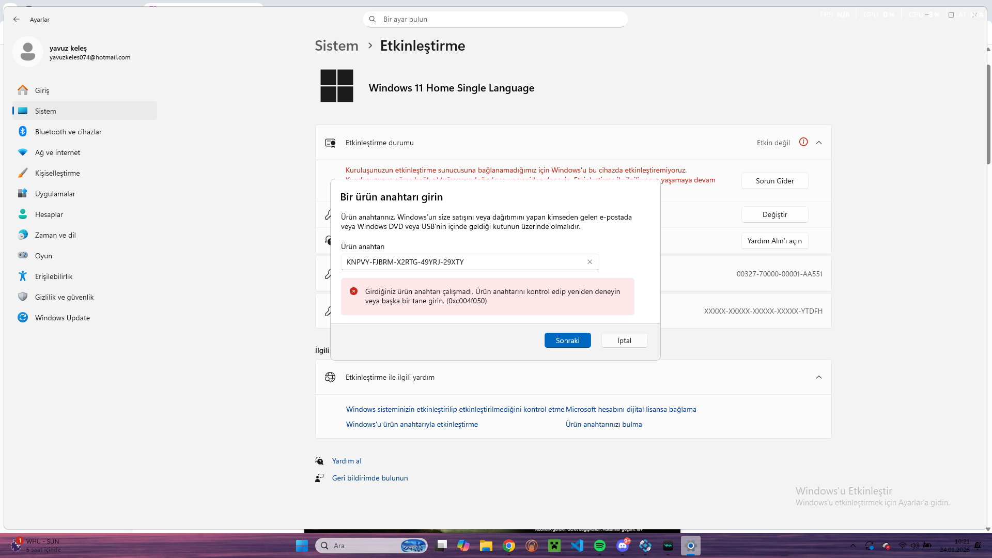Click the Sorun Gider button
Screen dimensions: 992x558
pyautogui.click(x=774, y=181)
